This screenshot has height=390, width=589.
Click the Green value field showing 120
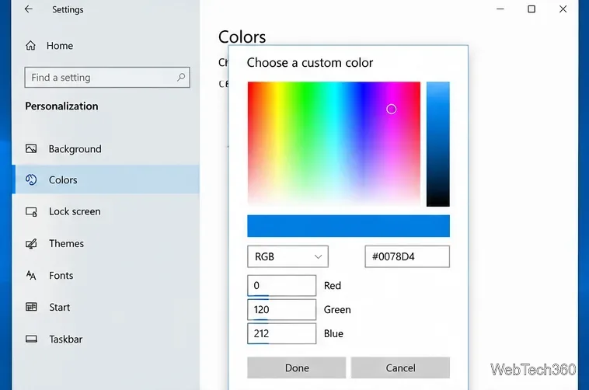pos(282,310)
